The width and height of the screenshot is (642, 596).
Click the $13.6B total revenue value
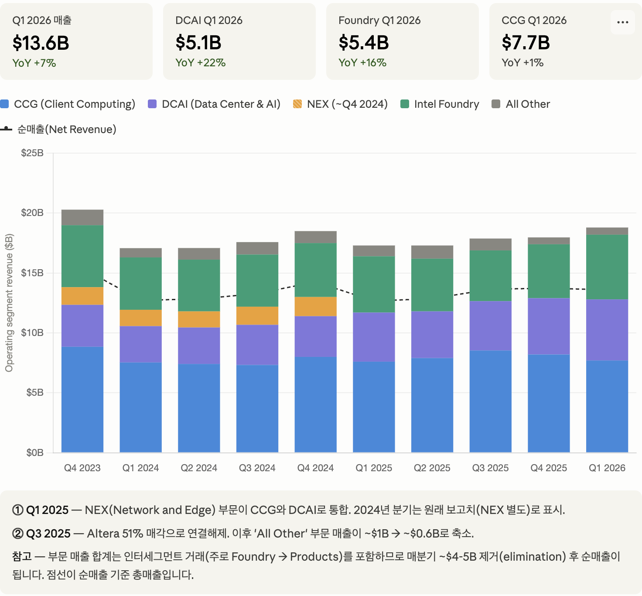[41, 43]
